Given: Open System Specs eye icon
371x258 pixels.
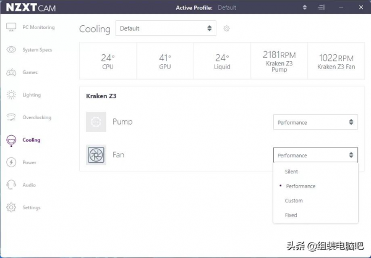Looking at the screenshot, I should pyautogui.click(x=11, y=50).
